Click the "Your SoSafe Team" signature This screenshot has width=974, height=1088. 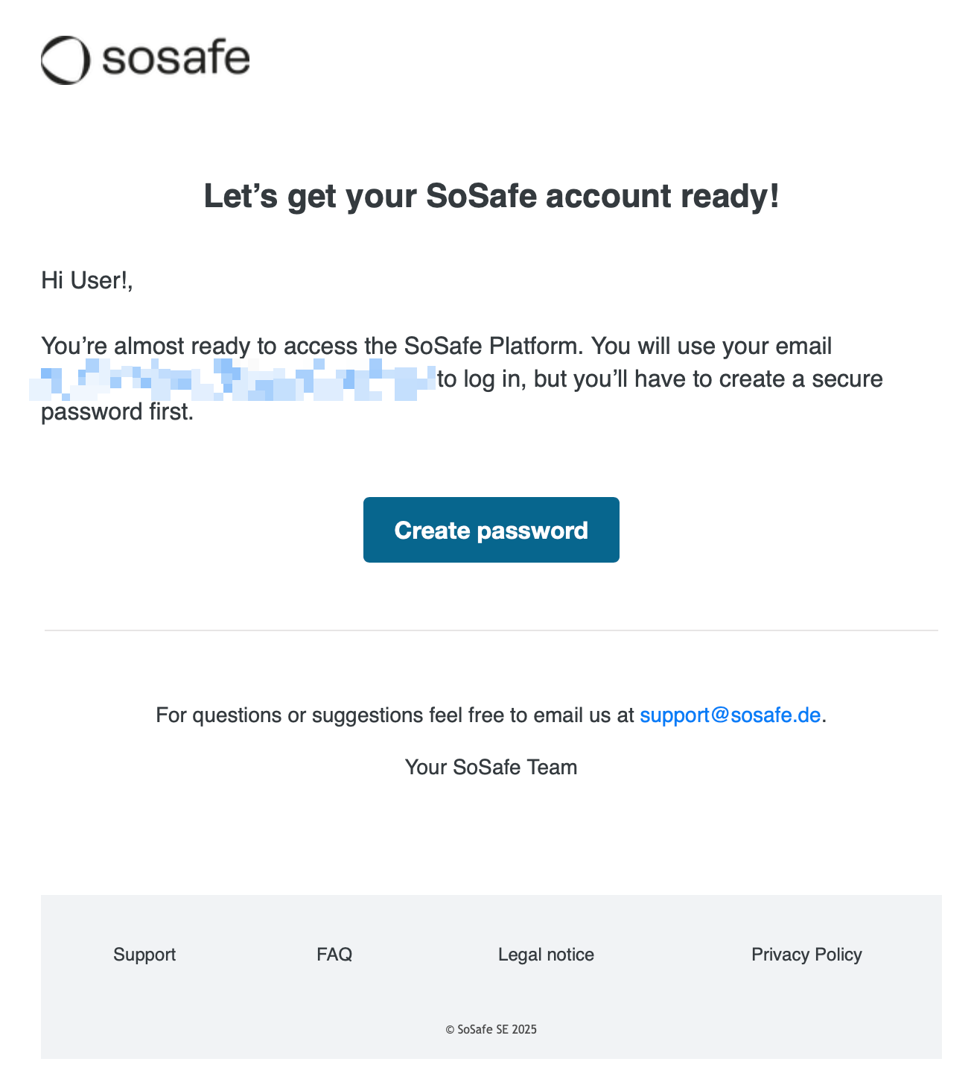[x=491, y=768]
